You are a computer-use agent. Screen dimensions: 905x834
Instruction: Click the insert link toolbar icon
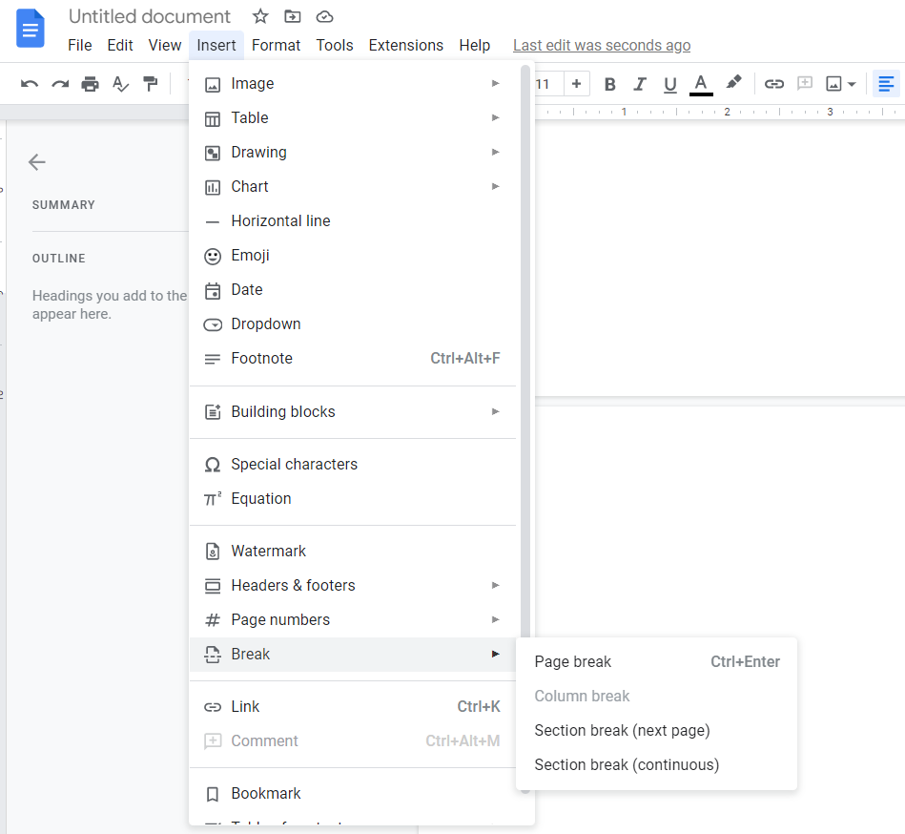[x=774, y=84]
